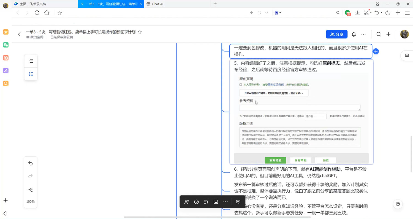This screenshot has height=219, width=413.
Task: Click the blue 分享 share button
Action: [336, 34]
